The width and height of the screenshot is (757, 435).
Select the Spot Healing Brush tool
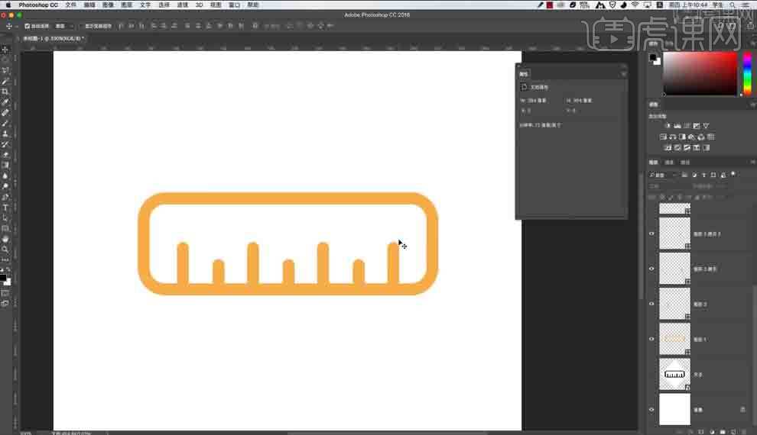(x=5, y=113)
